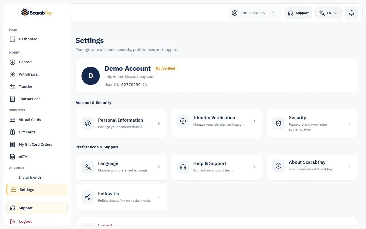Open Transactions in the sidebar
This screenshot has width=366, height=229.
click(37, 99)
